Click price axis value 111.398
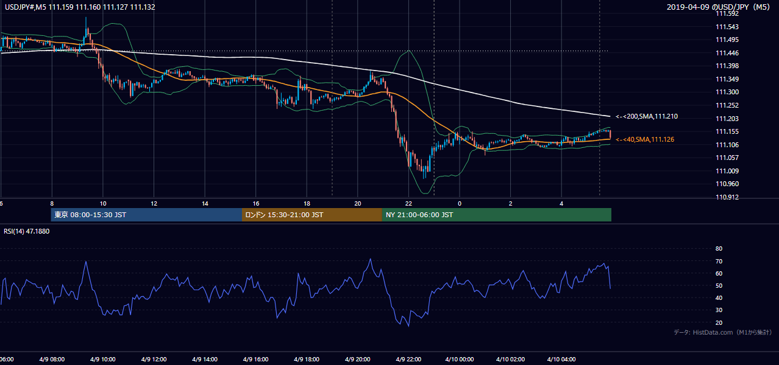This screenshot has height=365, width=779. pyautogui.click(x=727, y=66)
